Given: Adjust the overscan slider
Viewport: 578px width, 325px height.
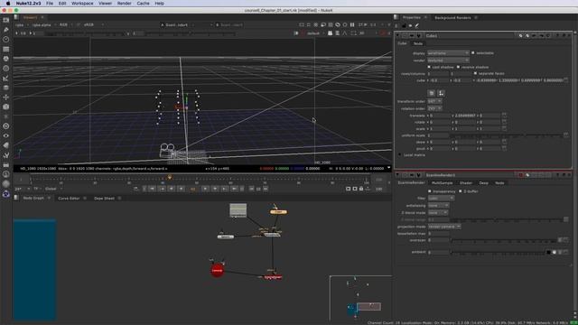Looking at the screenshot, I should tap(504, 240).
